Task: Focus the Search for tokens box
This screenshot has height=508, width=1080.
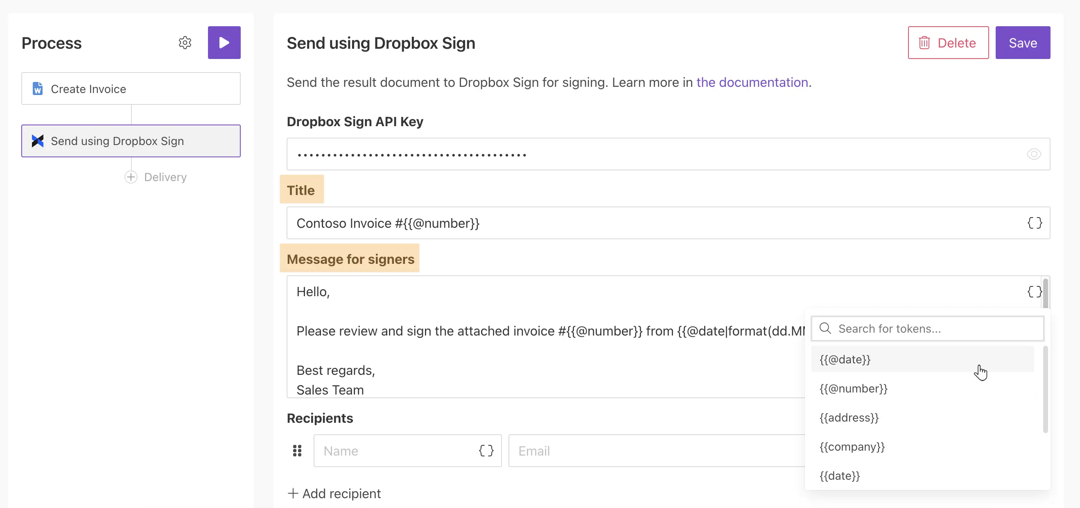Action: pyautogui.click(x=927, y=329)
